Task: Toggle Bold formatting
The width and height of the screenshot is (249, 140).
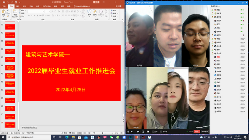Action: [29, 16]
